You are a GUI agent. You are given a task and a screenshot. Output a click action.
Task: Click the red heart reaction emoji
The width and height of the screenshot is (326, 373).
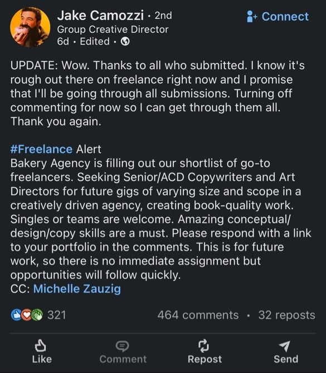pyautogui.click(x=26, y=315)
